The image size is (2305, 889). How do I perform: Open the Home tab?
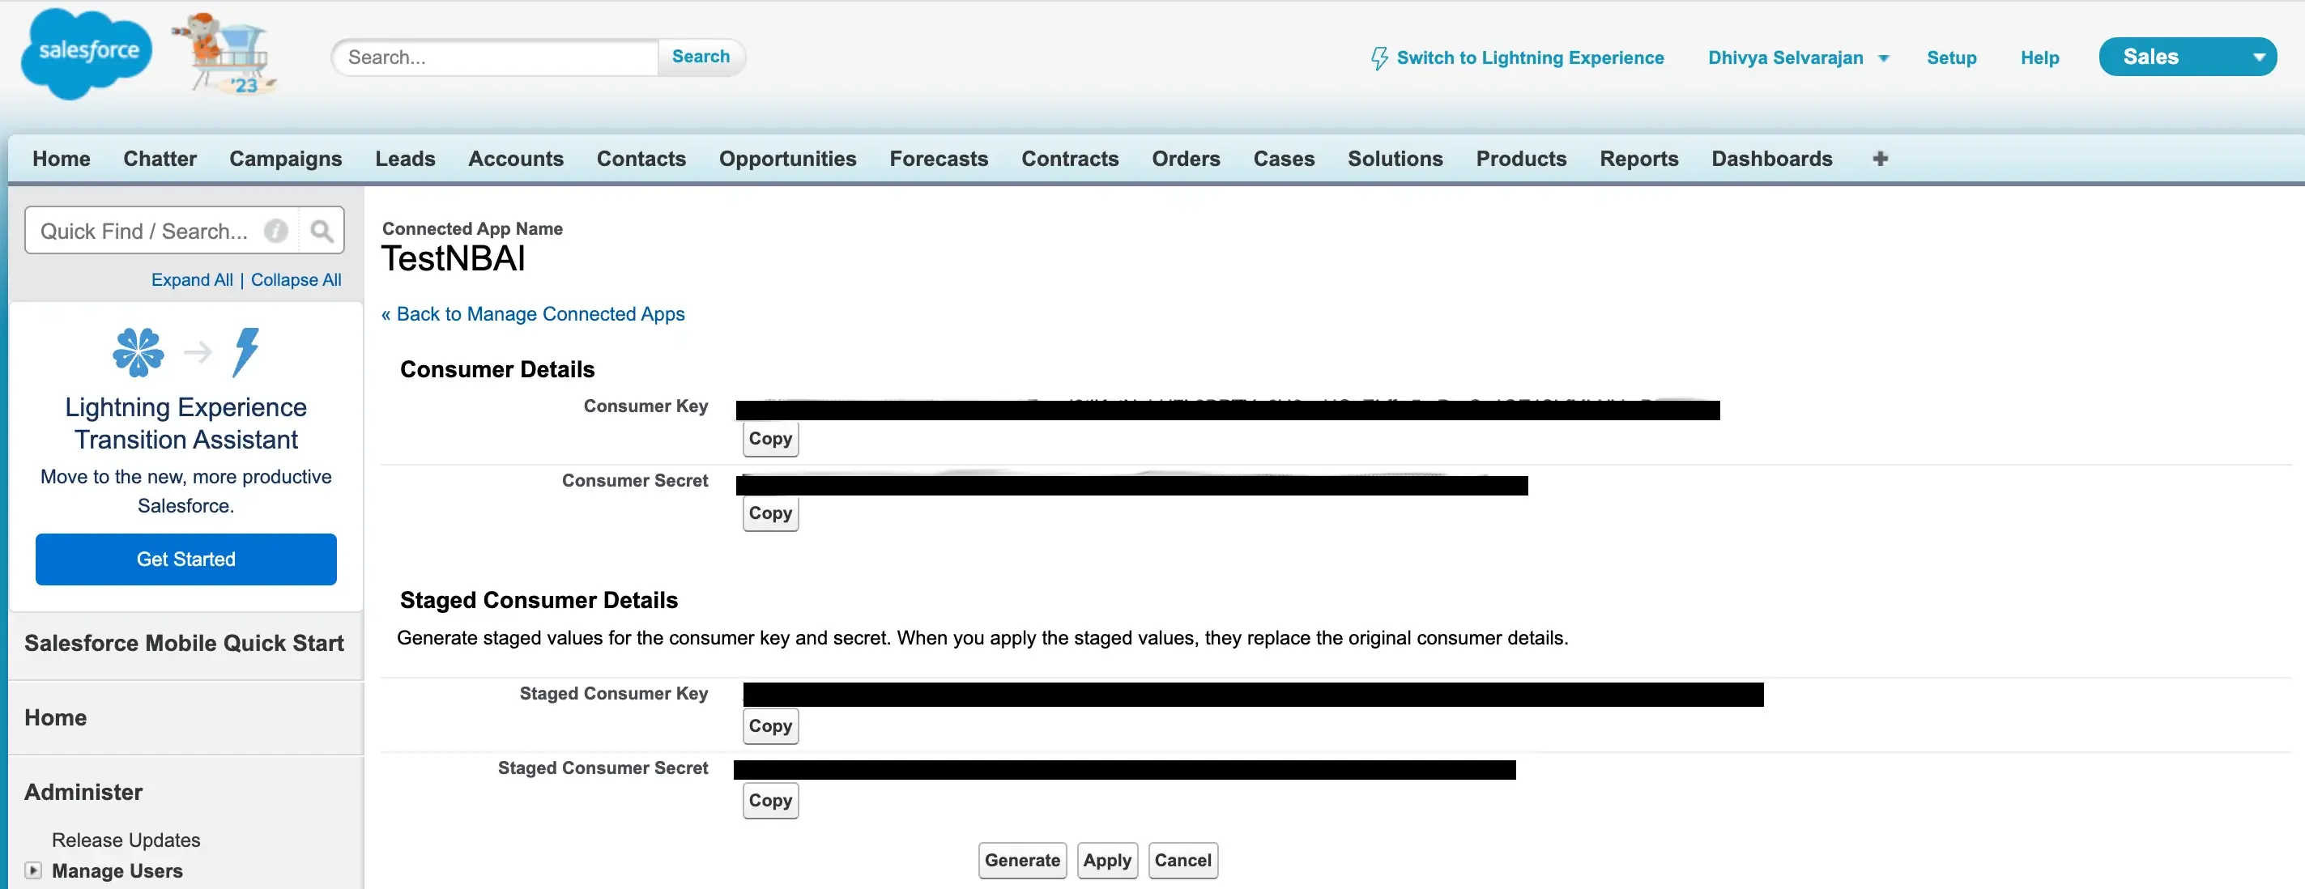(x=62, y=159)
